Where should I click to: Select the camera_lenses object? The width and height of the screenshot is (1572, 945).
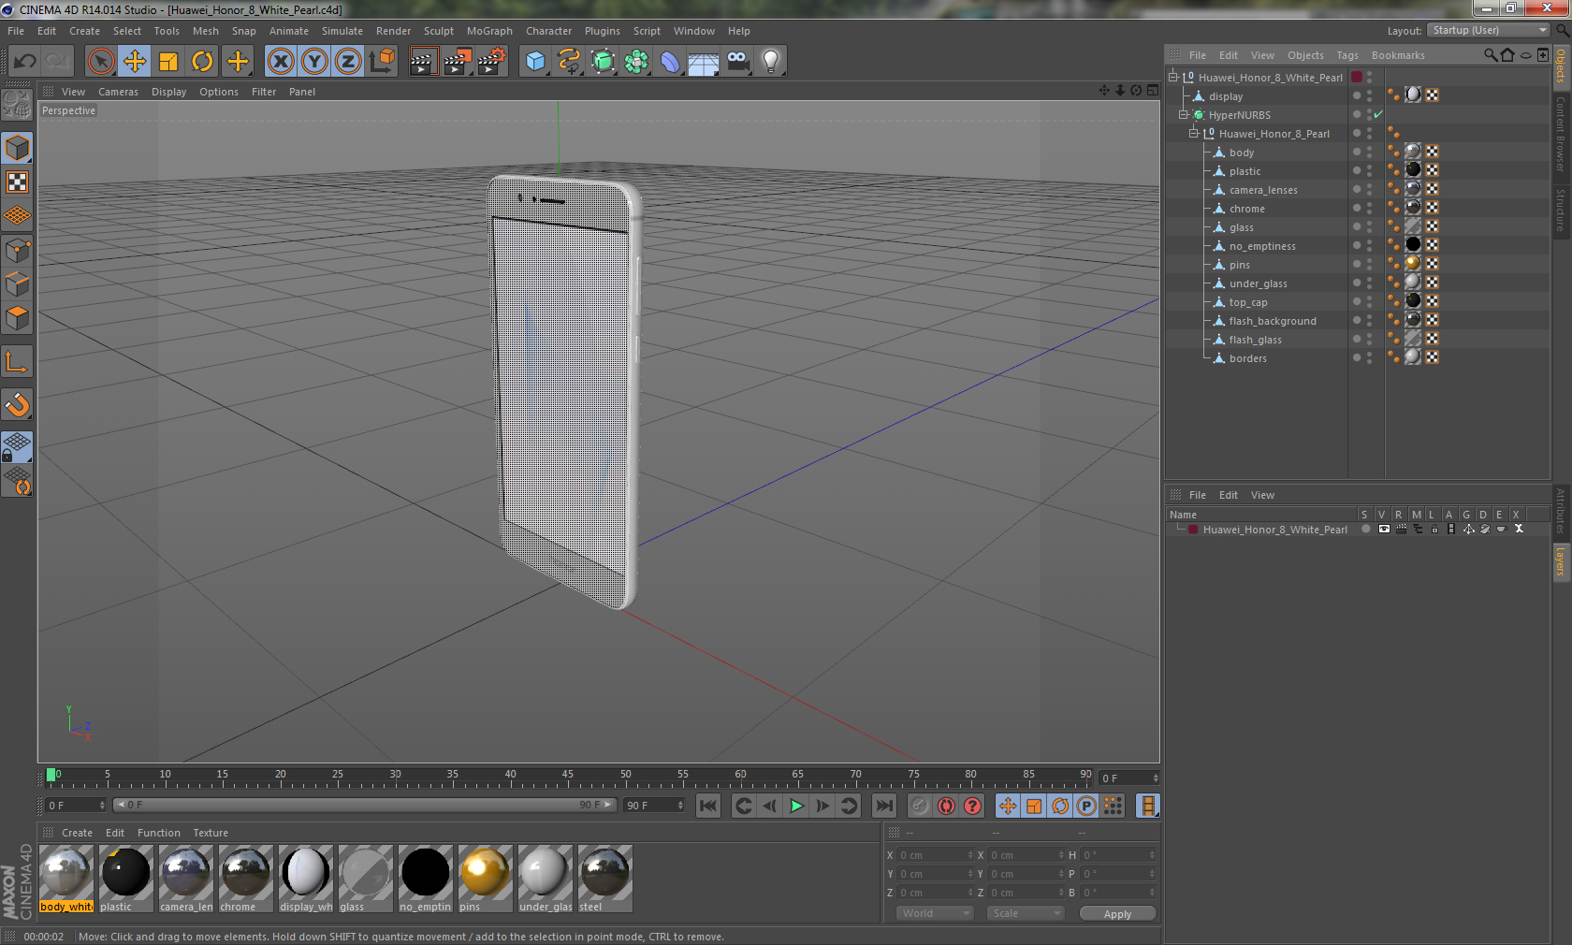coord(1263,190)
